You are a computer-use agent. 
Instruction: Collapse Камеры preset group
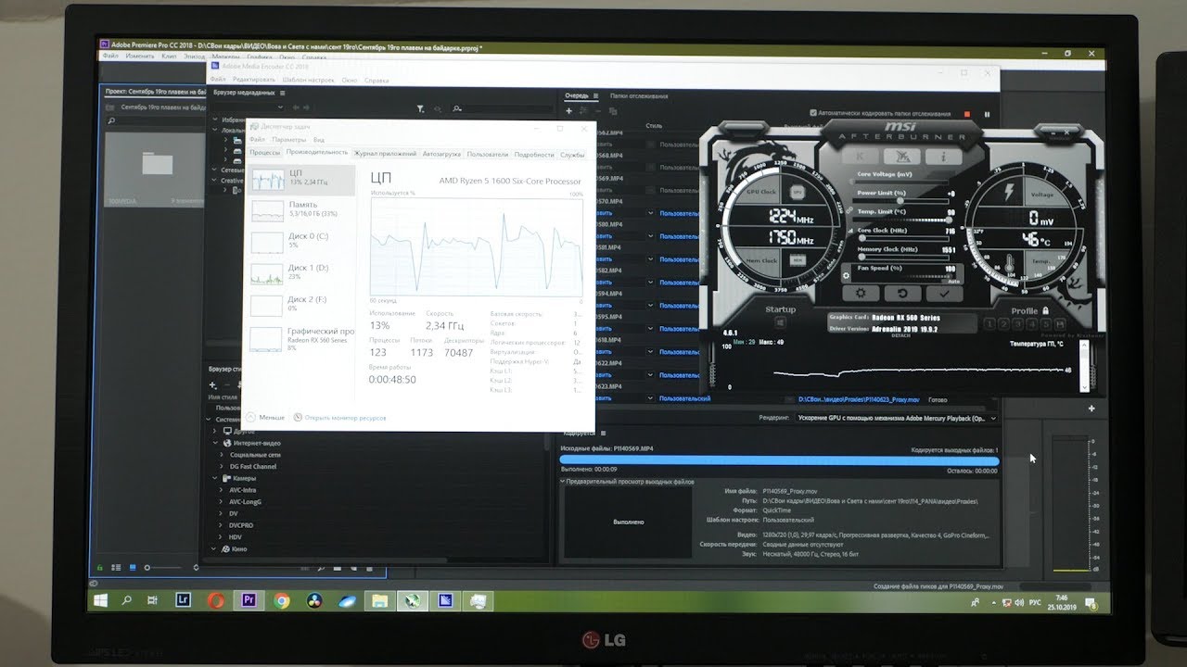[x=215, y=478]
